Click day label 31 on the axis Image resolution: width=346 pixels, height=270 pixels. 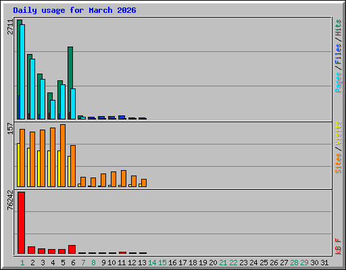[324, 263]
